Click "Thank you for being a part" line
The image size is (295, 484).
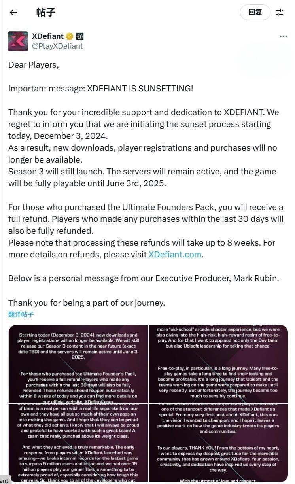[87, 303]
